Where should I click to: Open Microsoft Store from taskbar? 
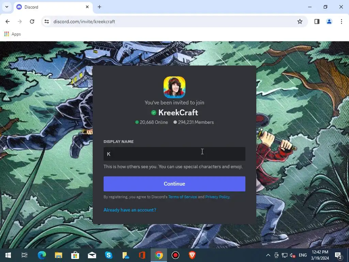coord(75,255)
